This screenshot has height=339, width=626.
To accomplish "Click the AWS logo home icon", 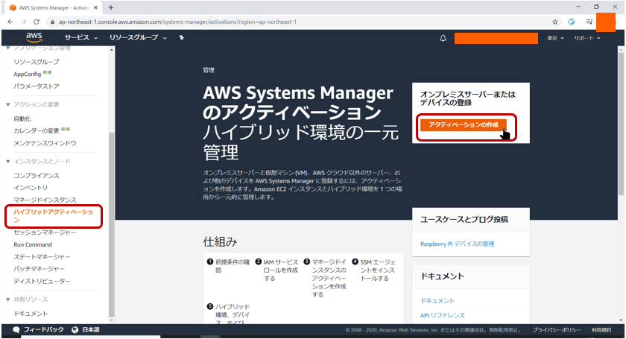I will (x=34, y=37).
